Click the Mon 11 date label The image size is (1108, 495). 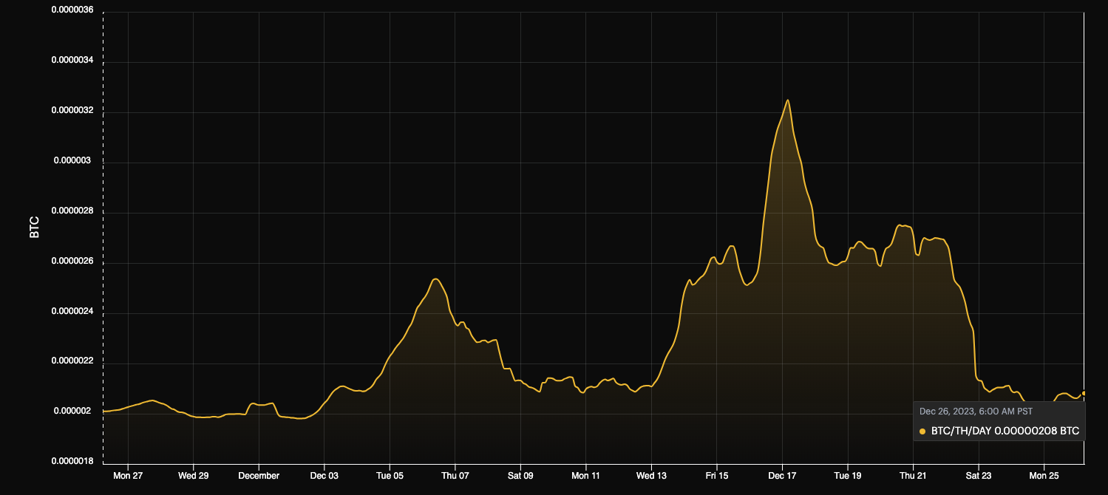pos(586,476)
